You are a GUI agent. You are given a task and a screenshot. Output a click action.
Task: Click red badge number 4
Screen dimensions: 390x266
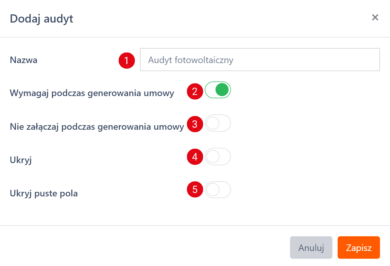point(195,157)
